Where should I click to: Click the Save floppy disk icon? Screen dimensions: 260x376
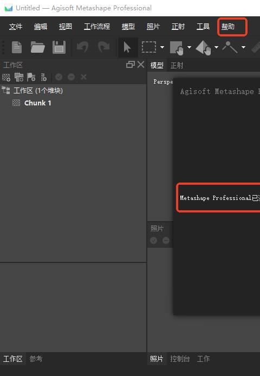(59, 47)
